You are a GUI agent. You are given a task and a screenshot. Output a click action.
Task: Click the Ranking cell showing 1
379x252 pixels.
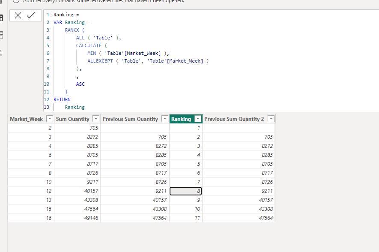(185, 128)
